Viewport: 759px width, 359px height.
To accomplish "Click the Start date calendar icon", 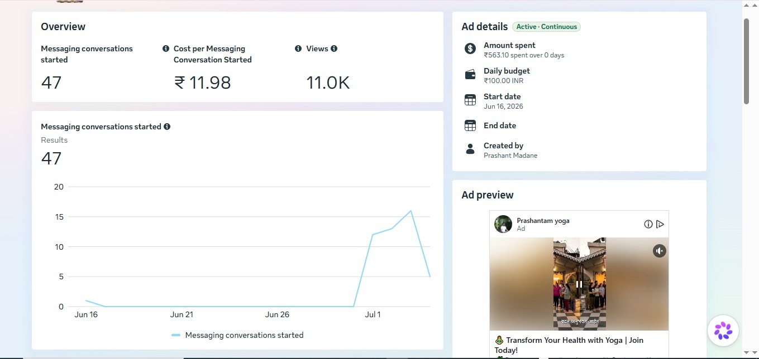I will click(x=470, y=100).
